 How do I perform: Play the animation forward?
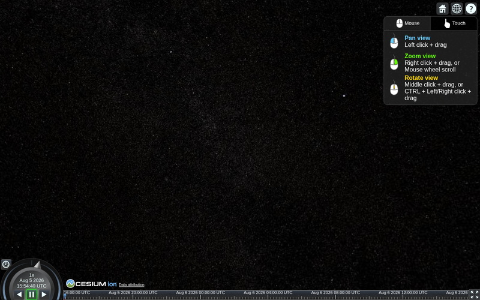pos(44,295)
